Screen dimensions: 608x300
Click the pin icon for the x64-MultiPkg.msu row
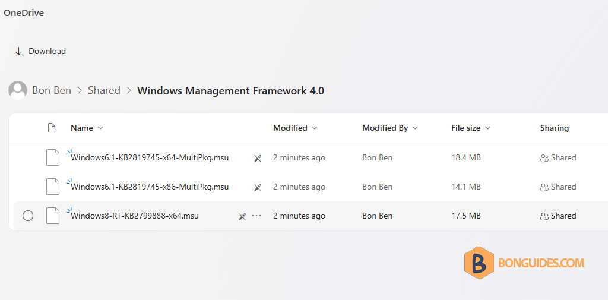coord(258,159)
